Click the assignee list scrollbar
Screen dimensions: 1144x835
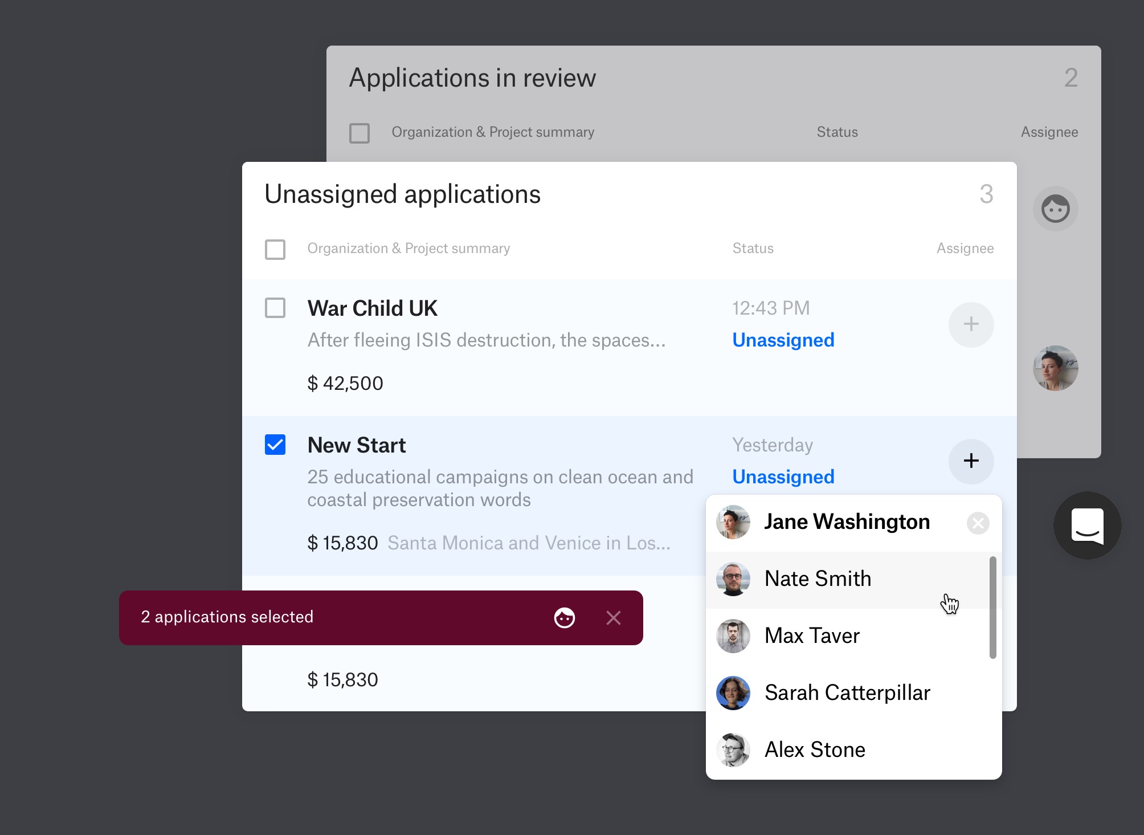[993, 608]
